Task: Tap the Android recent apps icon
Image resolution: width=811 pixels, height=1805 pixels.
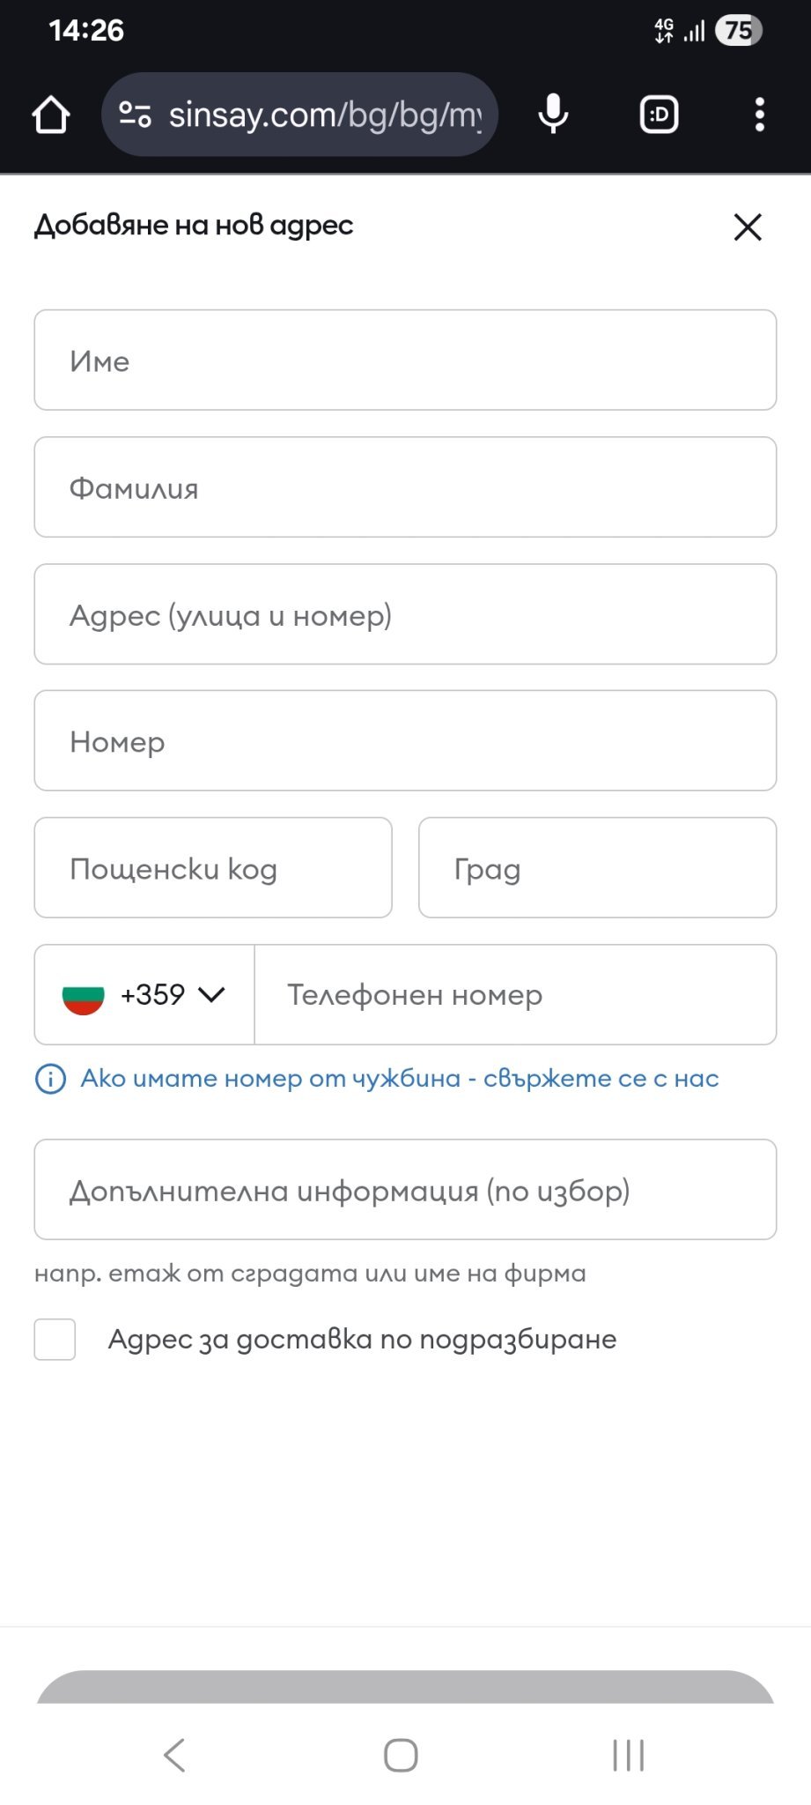Action: click(x=628, y=1755)
